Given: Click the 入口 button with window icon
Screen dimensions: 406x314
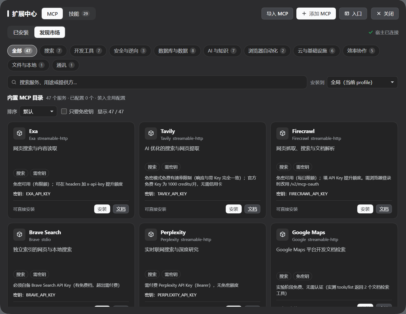Looking at the screenshot, I should (x=353, y=14).
